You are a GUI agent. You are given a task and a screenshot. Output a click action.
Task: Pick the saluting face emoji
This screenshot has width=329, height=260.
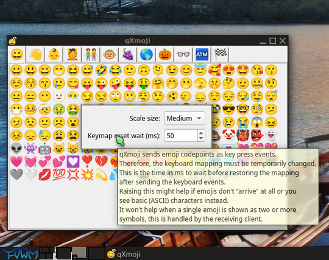(243, 83)
